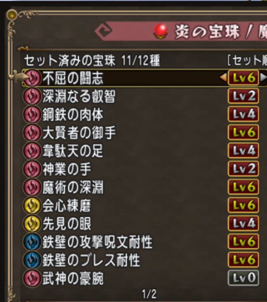Click the red orb icon in the title banner
Screen dimensions: 267x302
point(161,31)
